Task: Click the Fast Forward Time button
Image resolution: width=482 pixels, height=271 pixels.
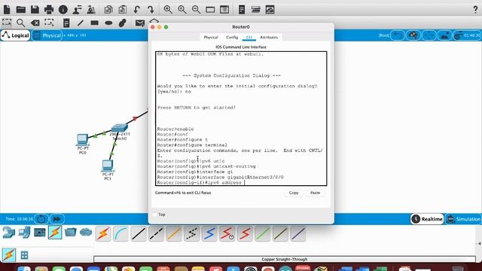Action: tap(57, 219)
